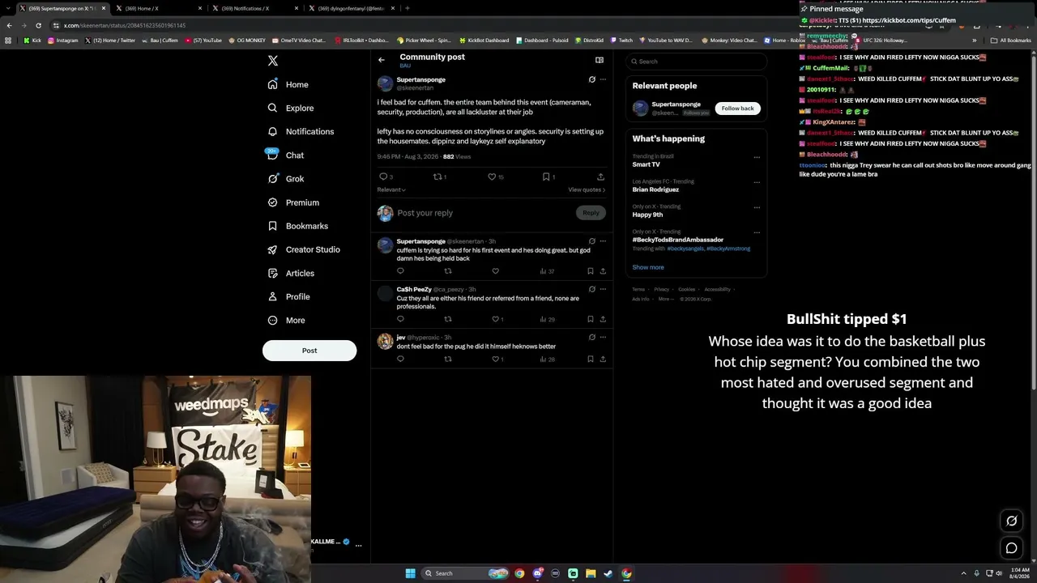Click the Follow back button for Supertansponge
The width and height of the screenshot is (1037, 583).
[x=737, y=108]
